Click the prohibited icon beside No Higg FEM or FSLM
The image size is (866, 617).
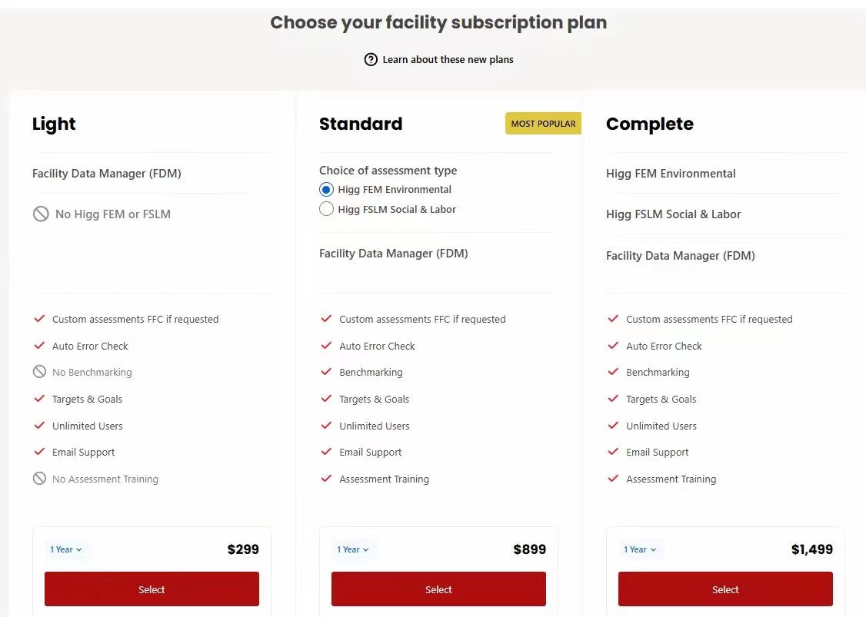click(x=41, y=214)
